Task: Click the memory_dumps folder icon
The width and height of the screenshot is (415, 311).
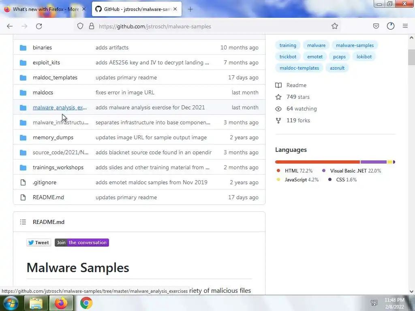Action: click(23, 138)
